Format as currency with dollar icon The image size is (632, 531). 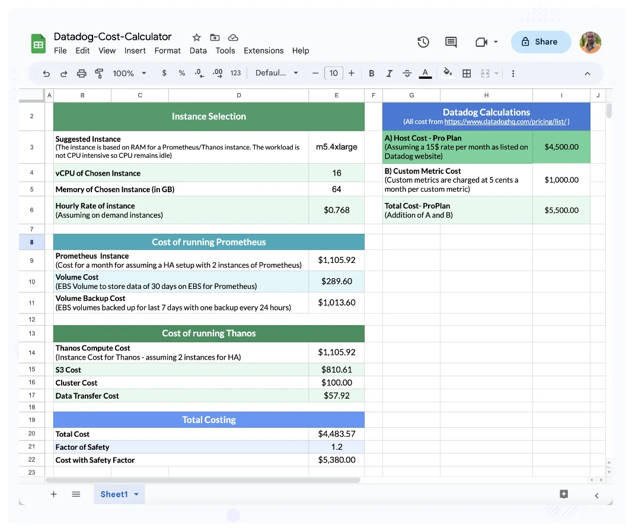click(x=164, y=73)
